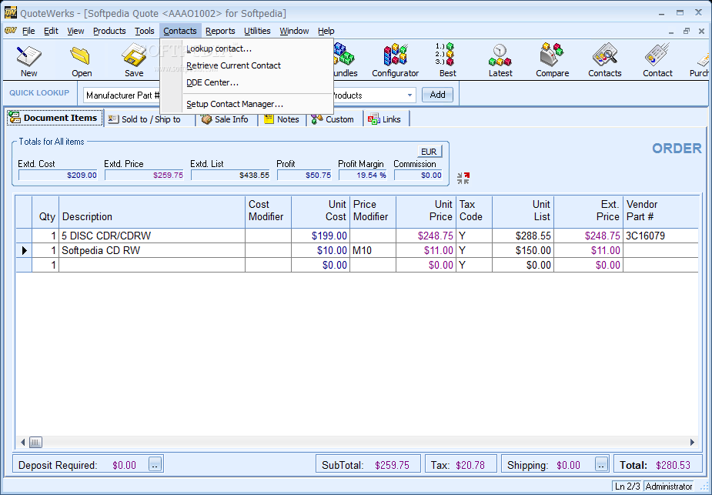The height and width of the screenshot is (495, 712).
Task: Choose Lookup contact... menu entry
Action: [247, 48]
